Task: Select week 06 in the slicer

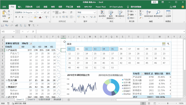Action: tap(123, 49)
